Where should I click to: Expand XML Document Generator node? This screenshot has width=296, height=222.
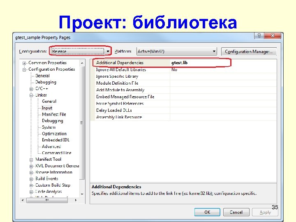click(31, 166)
